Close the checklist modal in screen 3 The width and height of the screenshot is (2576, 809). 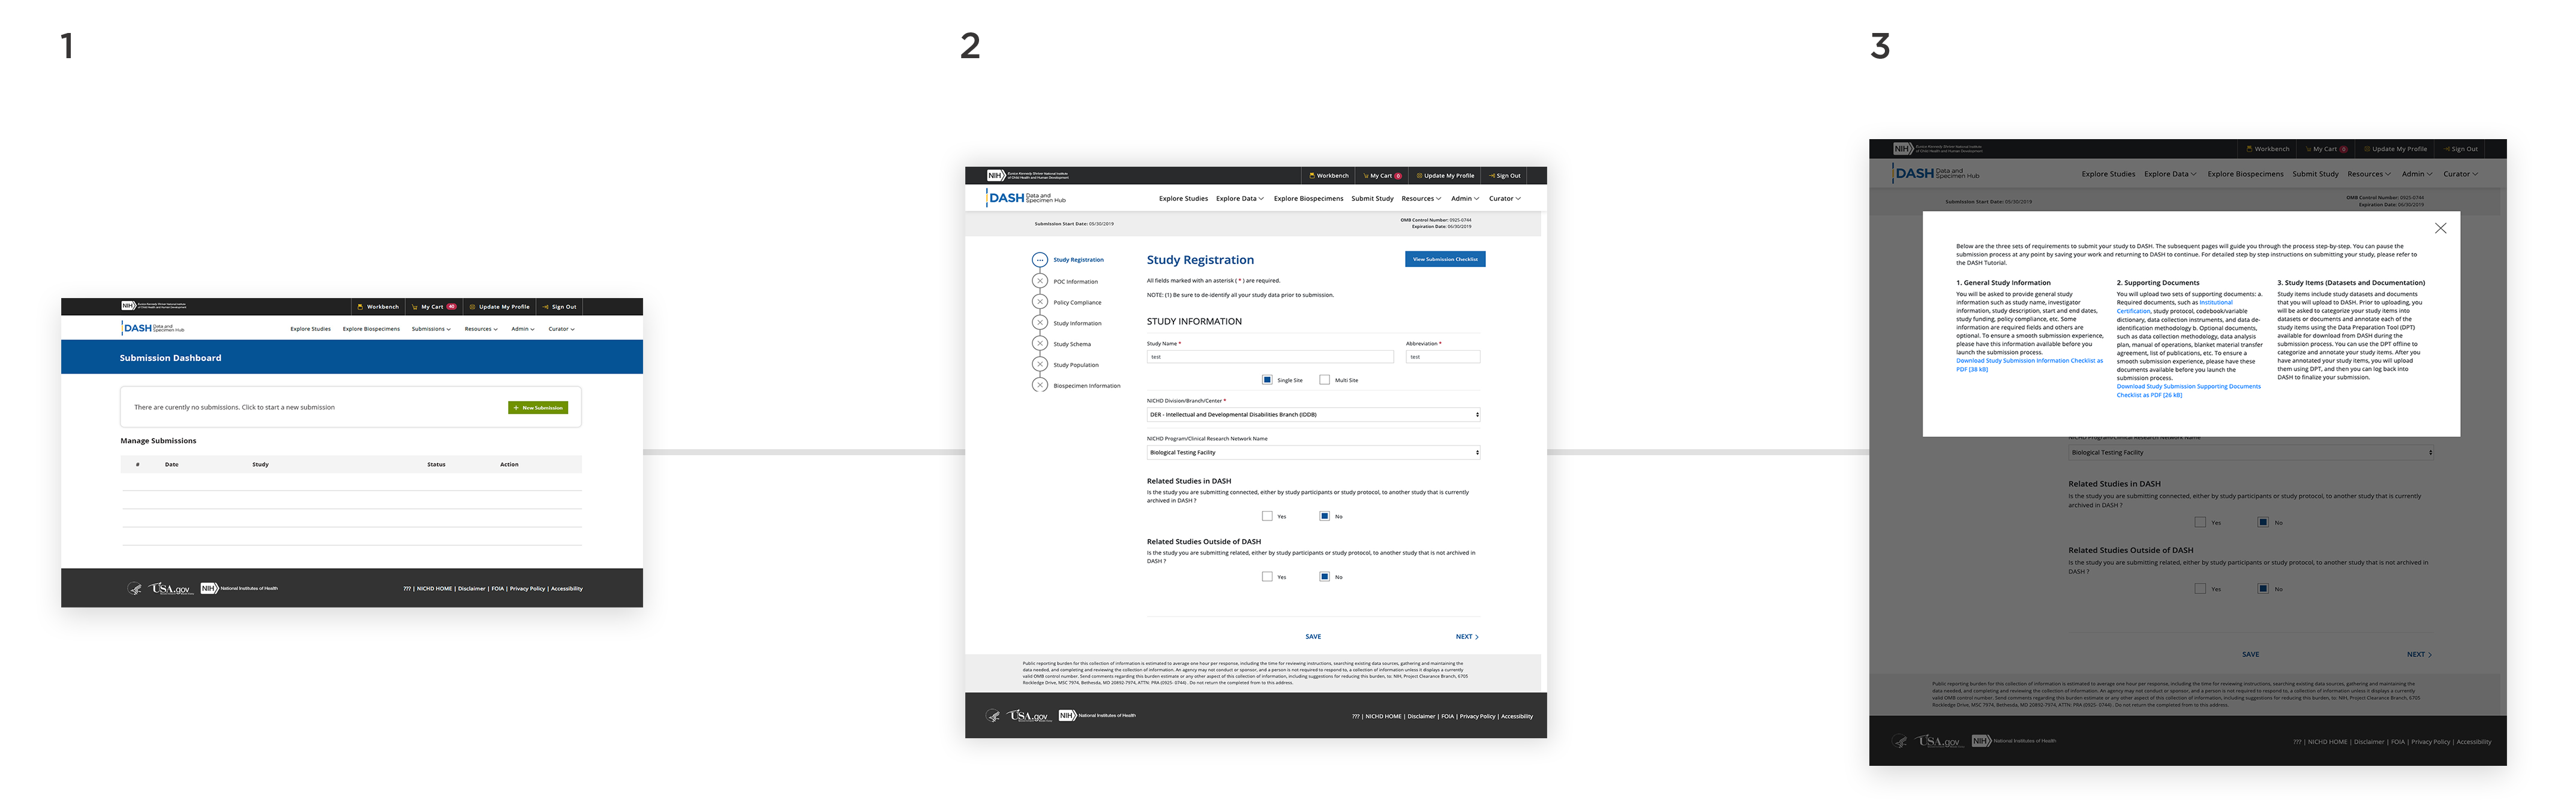pos(2440,228)
